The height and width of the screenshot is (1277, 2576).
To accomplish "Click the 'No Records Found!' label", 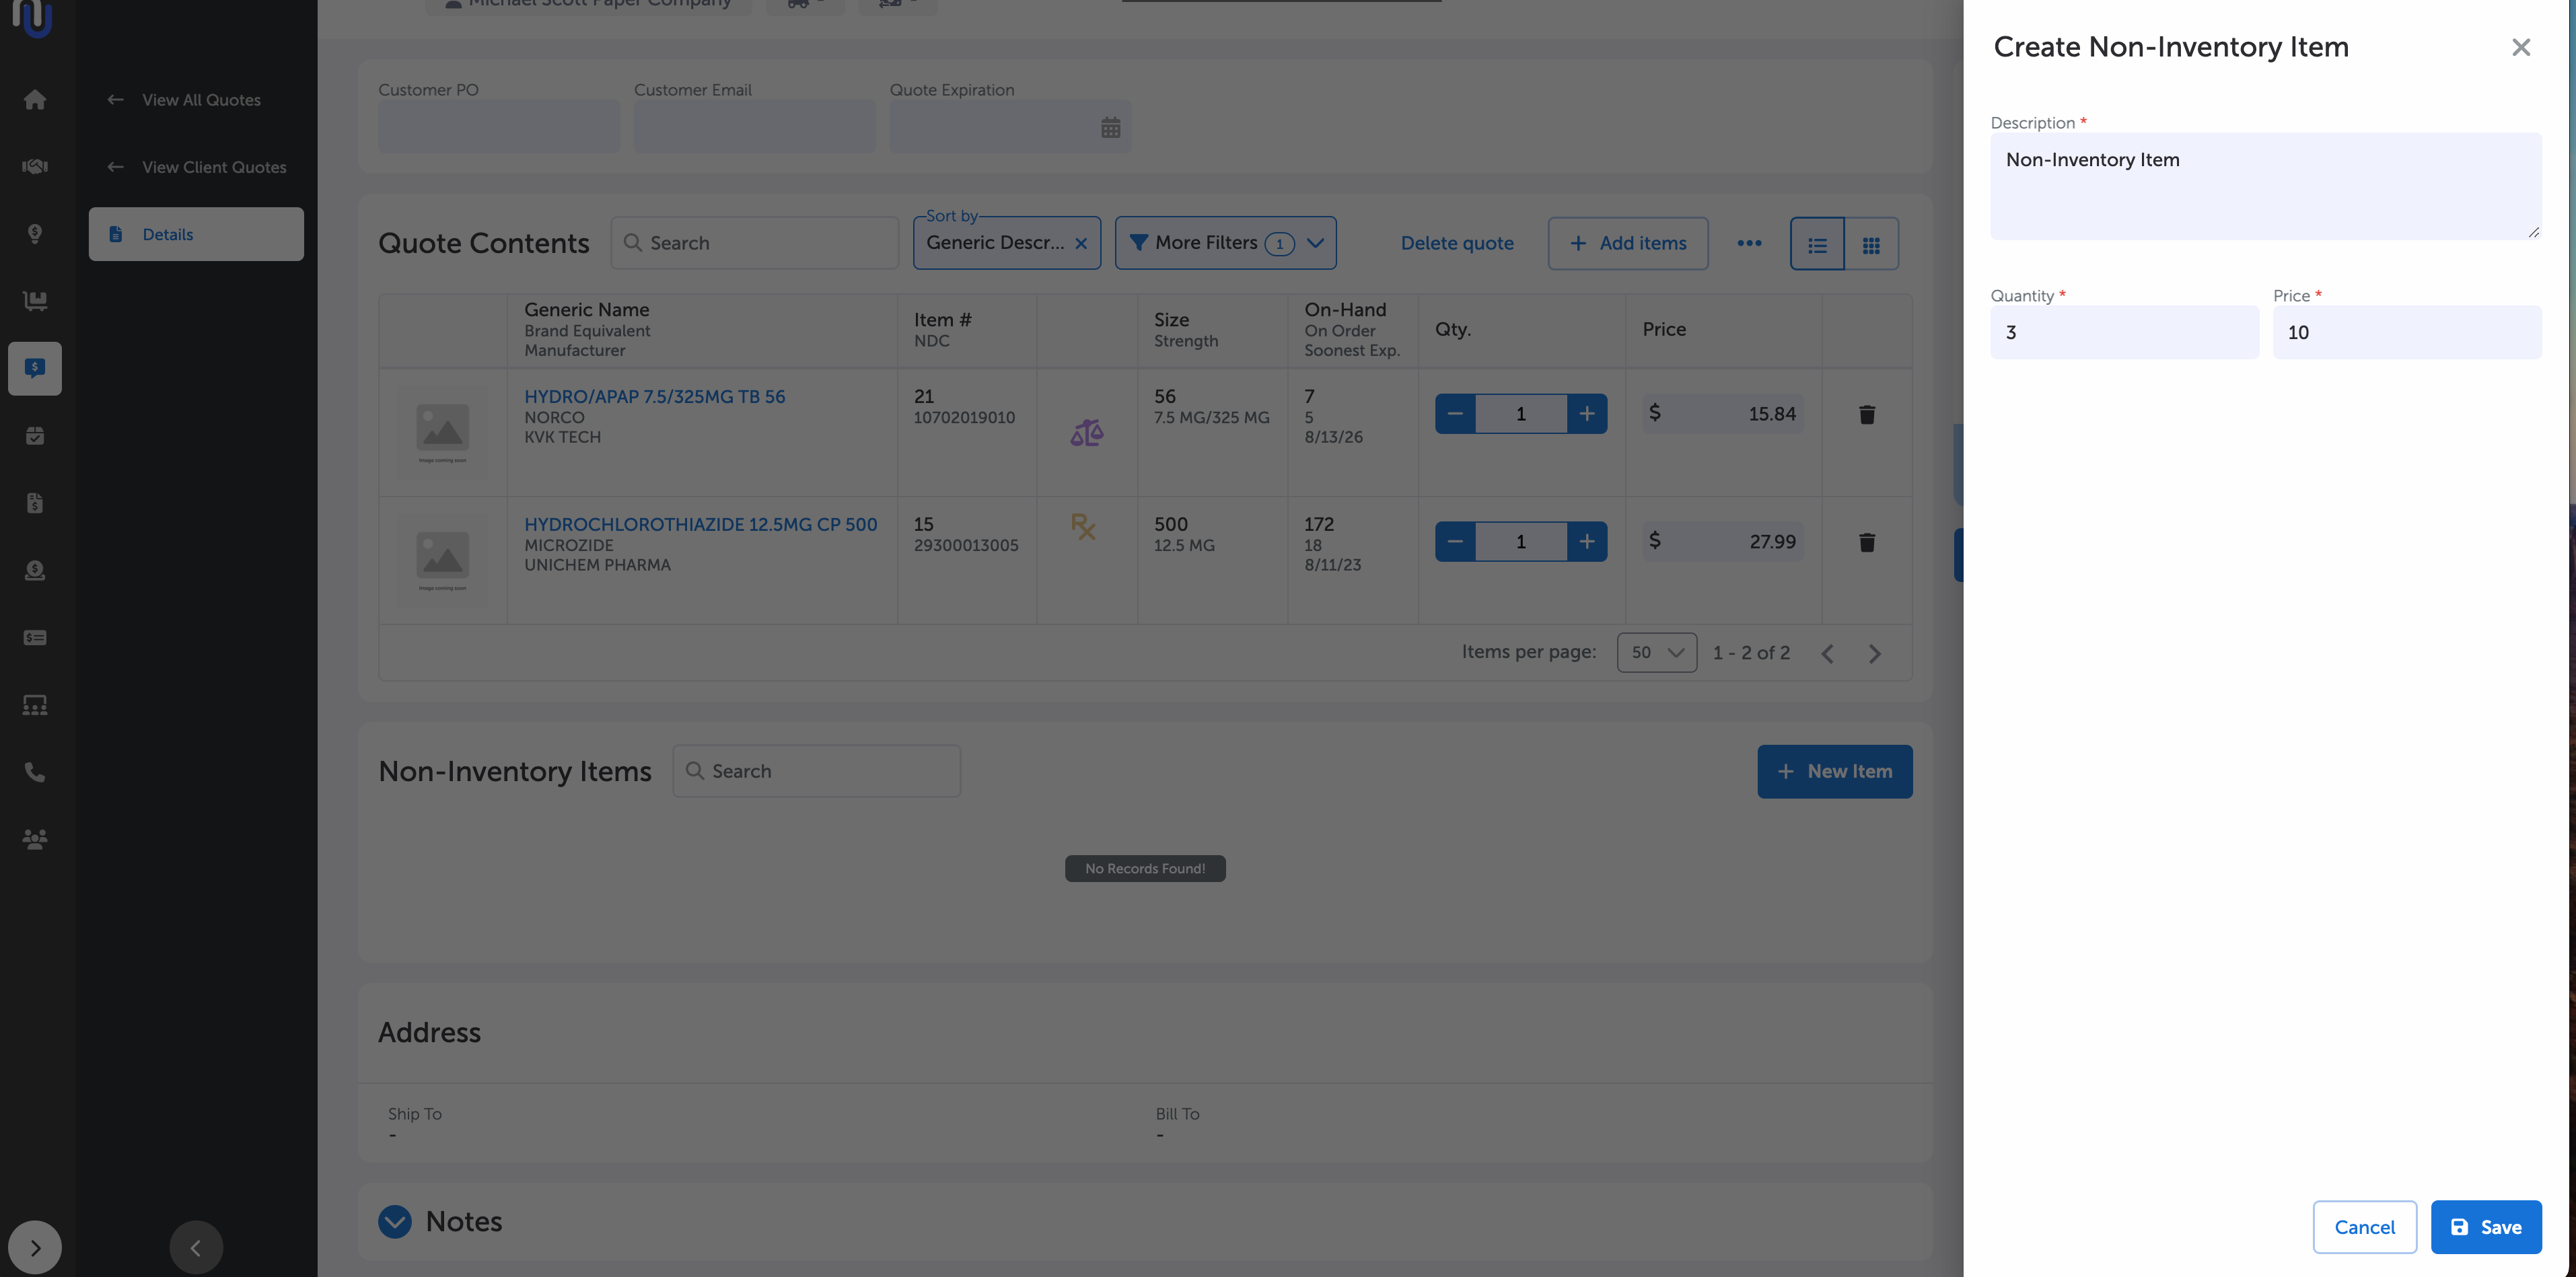I will point(1145,868).
